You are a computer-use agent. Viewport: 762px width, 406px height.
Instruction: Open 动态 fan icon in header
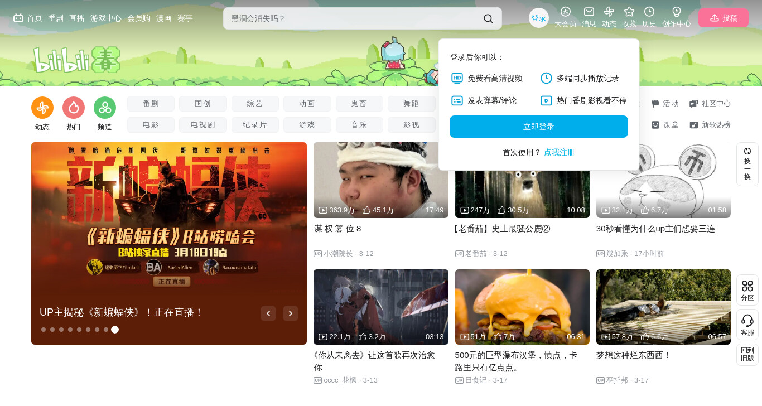tap(609, 11)
